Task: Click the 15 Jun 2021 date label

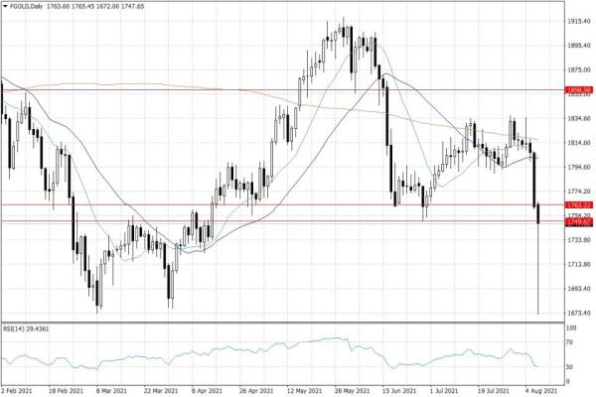Action: [399, 389]
